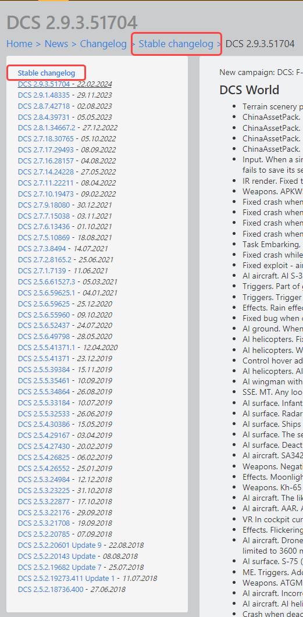
Task: Open DCS 2.7.17.29493 changelog
Action: click(x=45, y=150)
